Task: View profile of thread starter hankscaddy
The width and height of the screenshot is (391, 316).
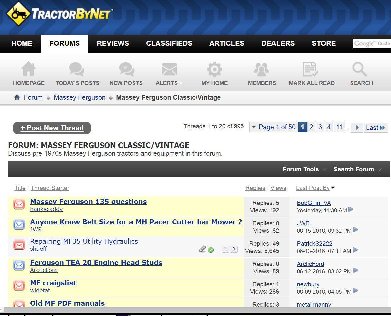Action: 46,209
